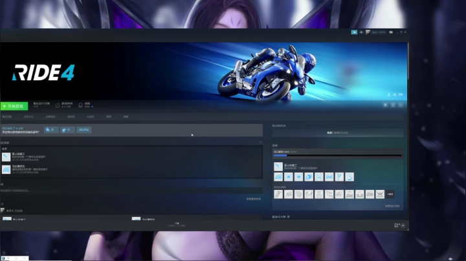Expand account name dropdown in title bar
The width and height of the screenshot is (466, 261).
pyautogui.click(x=379, y=32)
